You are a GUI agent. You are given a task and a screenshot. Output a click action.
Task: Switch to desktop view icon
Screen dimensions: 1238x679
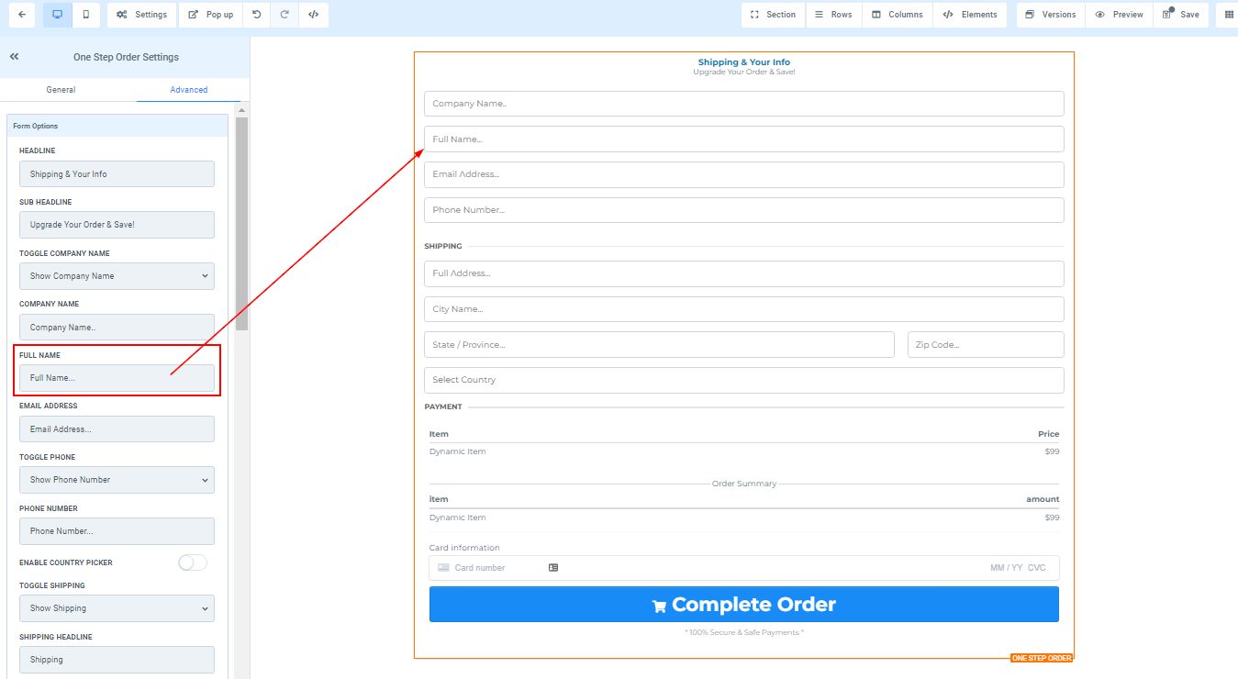pos(58,15)
